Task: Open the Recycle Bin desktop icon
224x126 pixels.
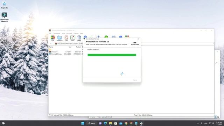Action: tap(5, 5)
